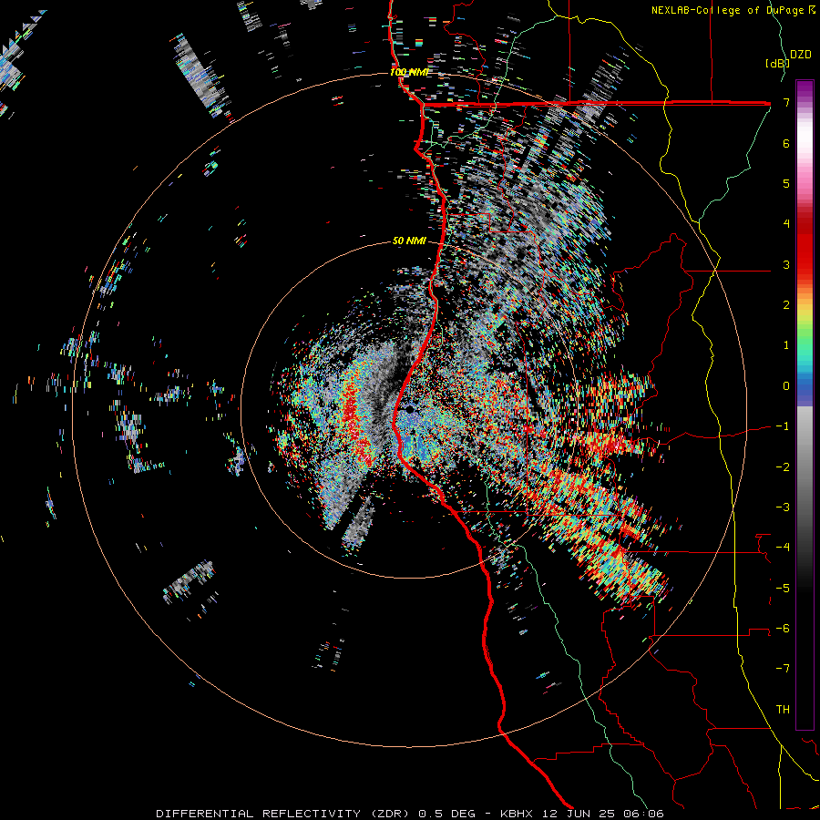Click the dark radar site dot at center
The image size is (820, 820).
pos(409,409)
